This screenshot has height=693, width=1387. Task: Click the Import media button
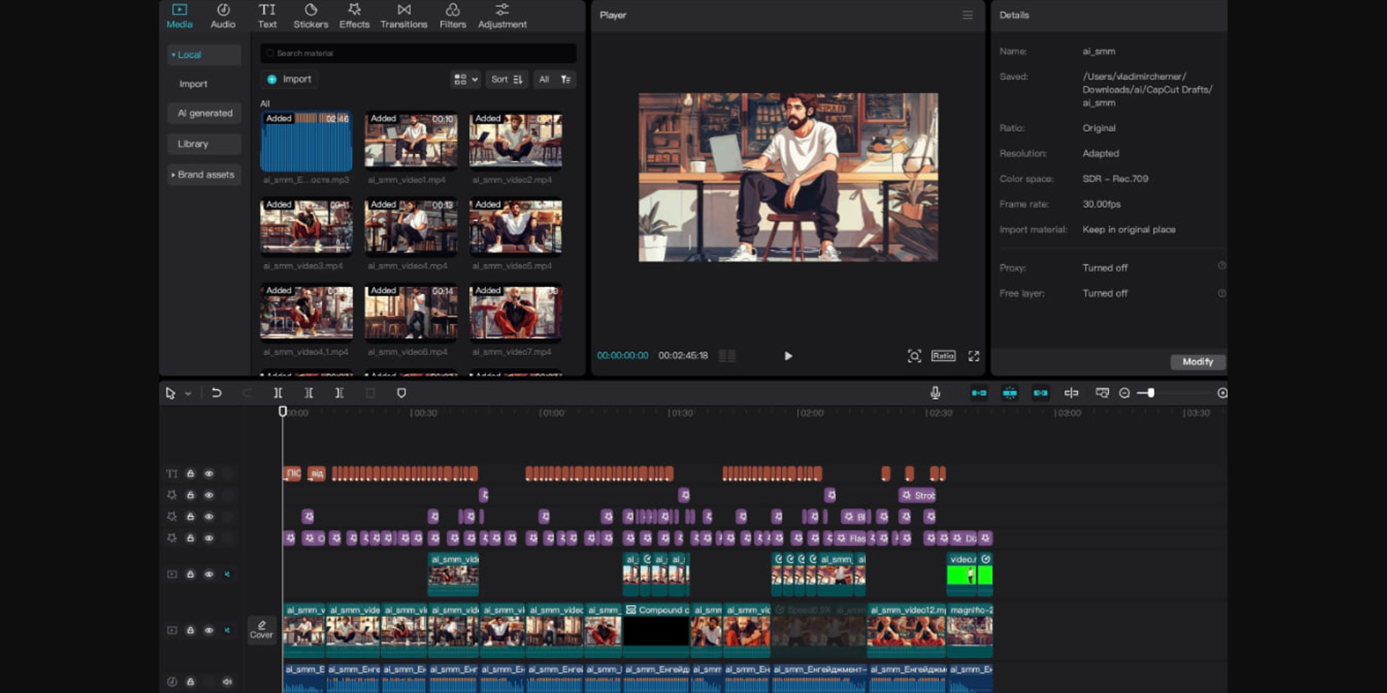pos(290,79)
